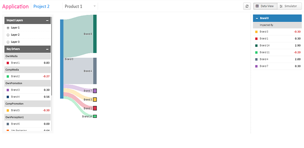The image size is (304, 148).
Task: Open the Project 2 link
Action: click(41, 6)
